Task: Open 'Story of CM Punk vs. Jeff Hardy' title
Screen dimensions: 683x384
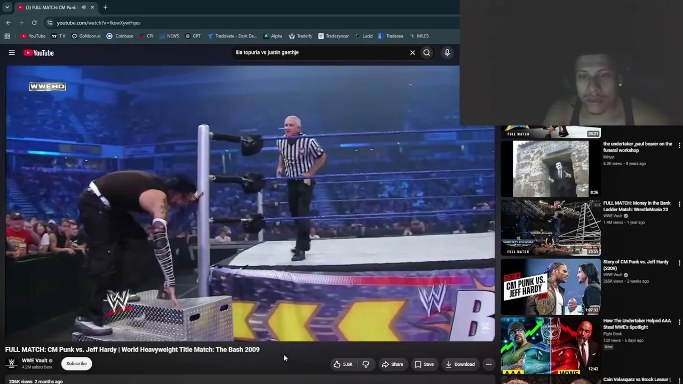Action: 636,265
